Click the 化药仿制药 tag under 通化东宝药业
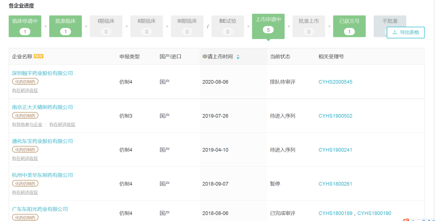This screenshot has width=435, height=221. [x=25, y=150]
